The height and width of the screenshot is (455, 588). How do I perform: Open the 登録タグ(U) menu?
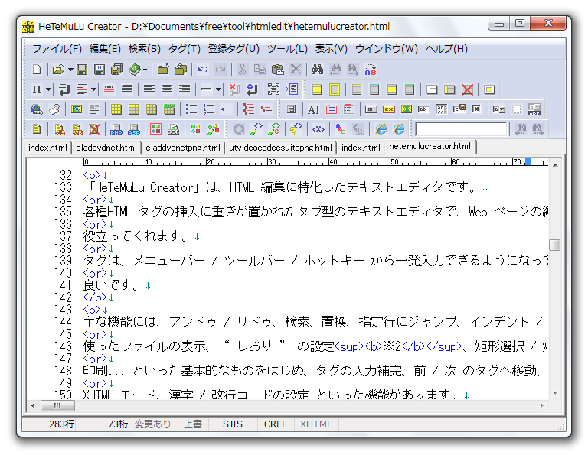(234, 49)
